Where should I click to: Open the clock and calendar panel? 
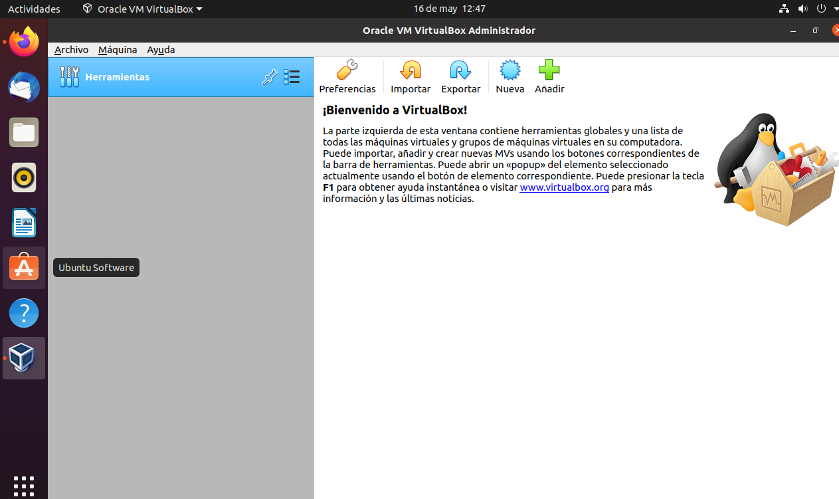coord(449,9)
